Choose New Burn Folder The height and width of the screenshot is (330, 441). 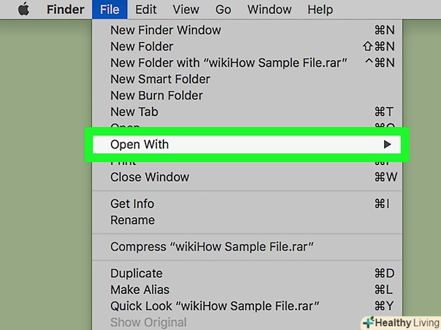156,95
